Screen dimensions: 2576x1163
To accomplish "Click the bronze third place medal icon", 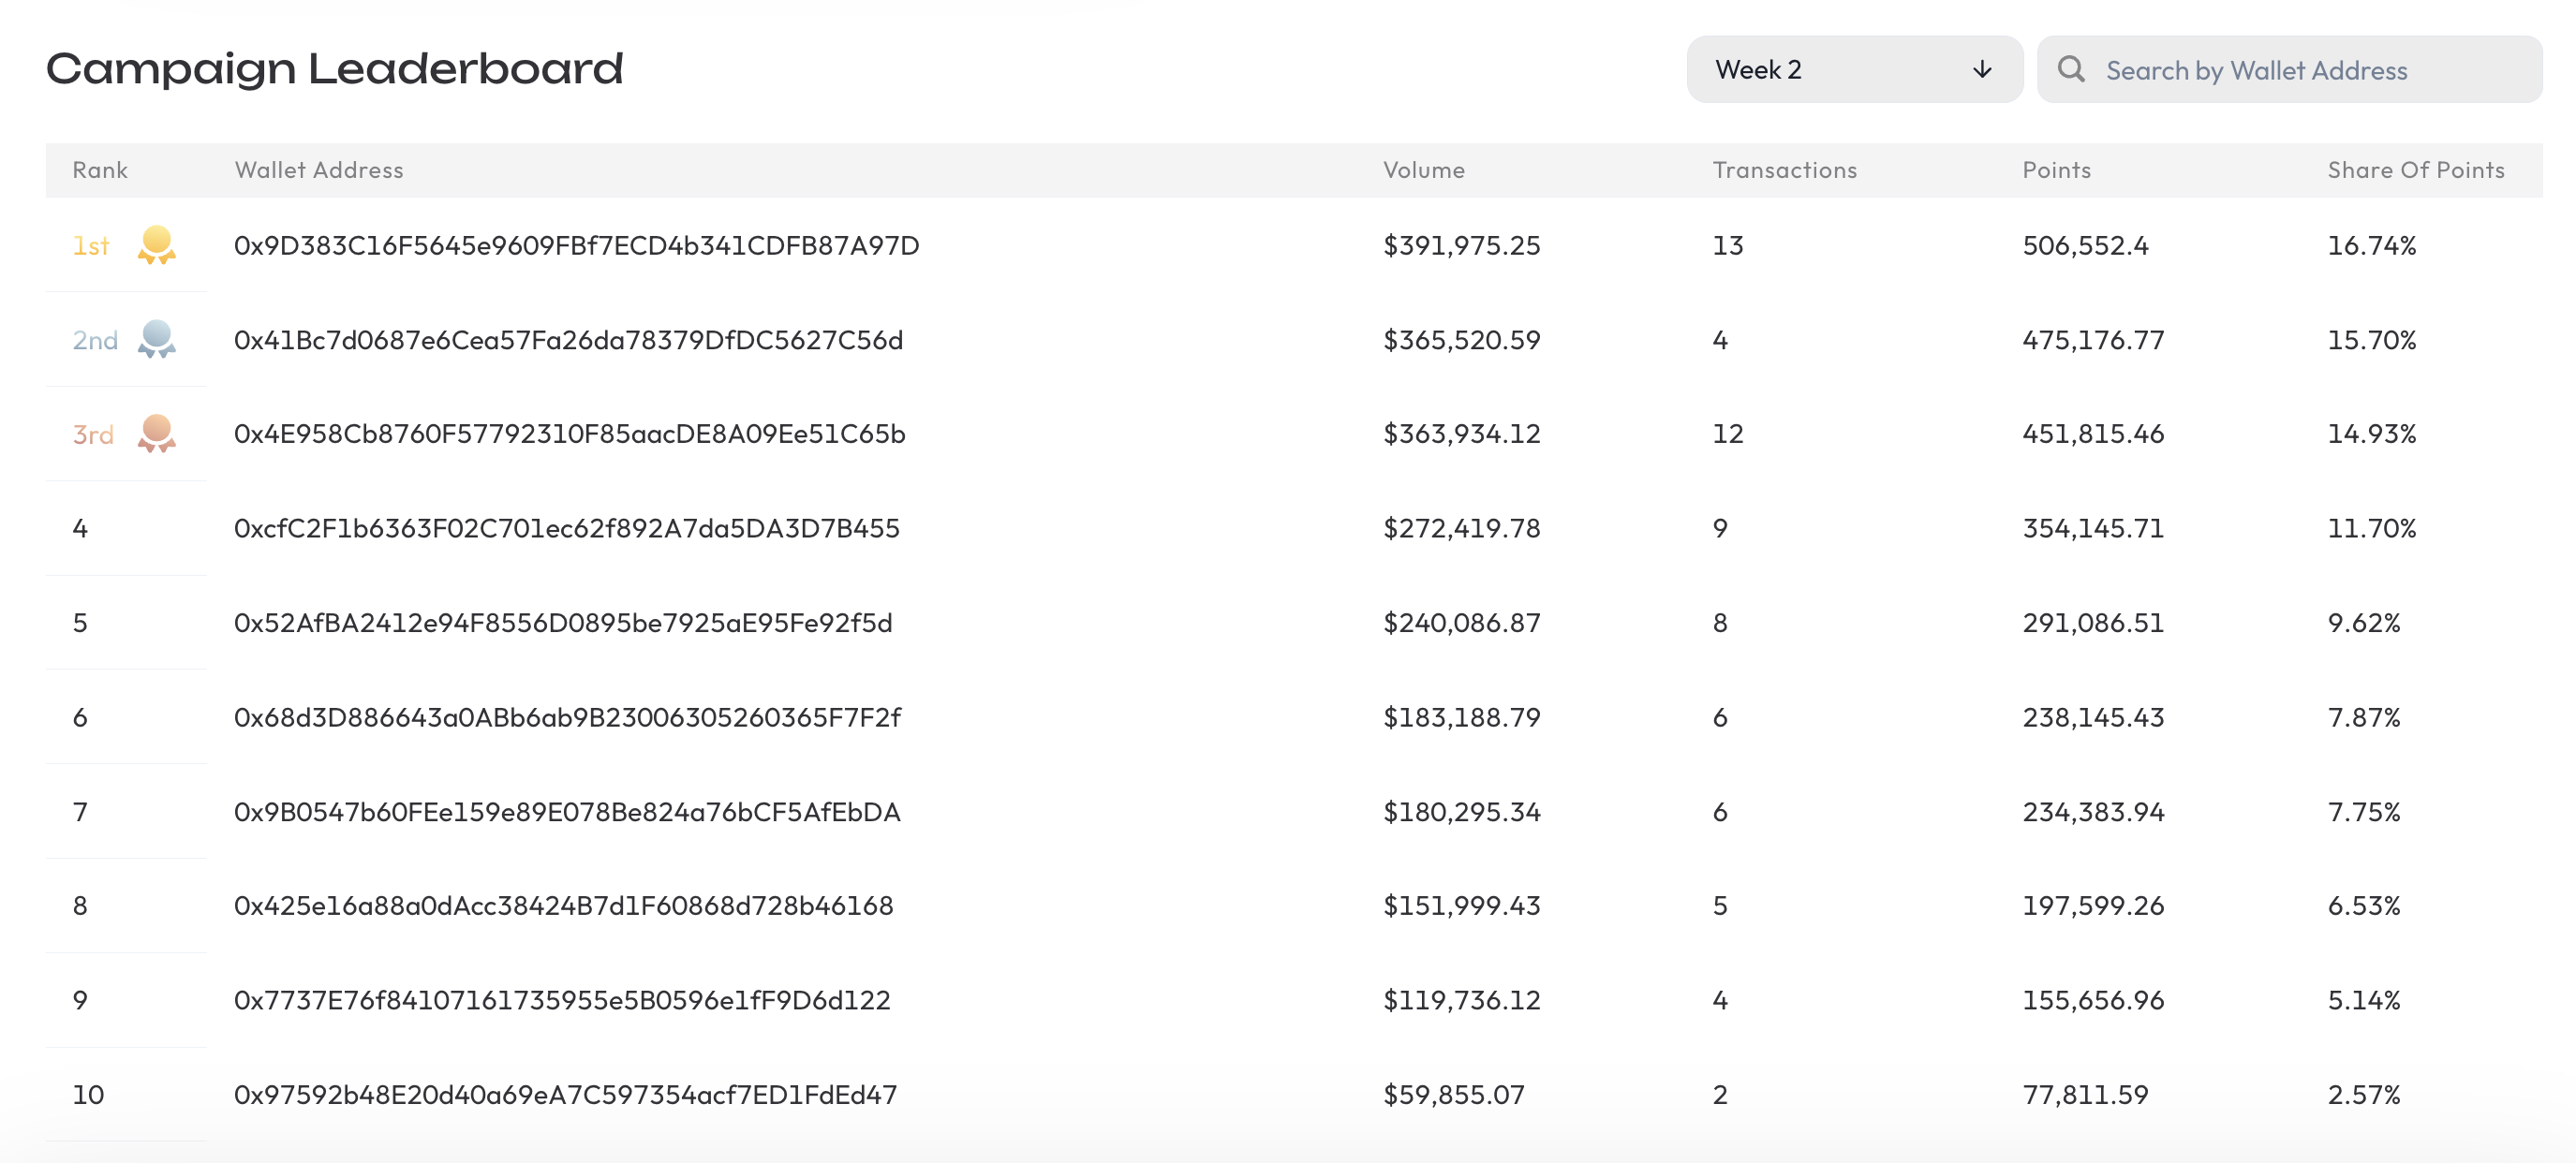I will point(156,433).
